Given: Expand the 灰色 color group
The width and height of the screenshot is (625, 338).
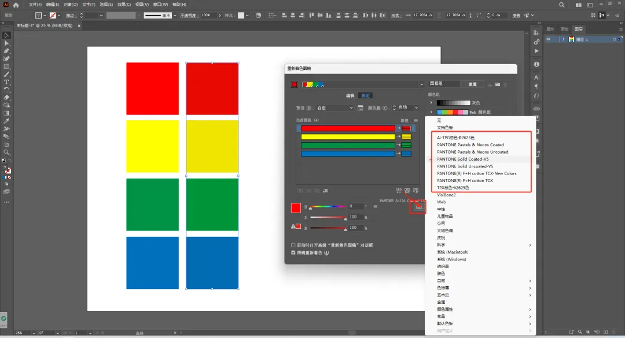Looking at the screenshot, I should tap(431, 103).
